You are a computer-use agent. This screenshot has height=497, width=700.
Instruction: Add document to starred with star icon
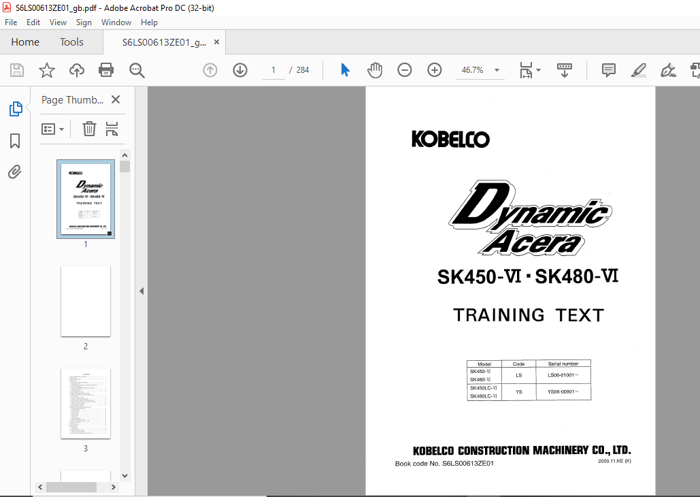46,70
